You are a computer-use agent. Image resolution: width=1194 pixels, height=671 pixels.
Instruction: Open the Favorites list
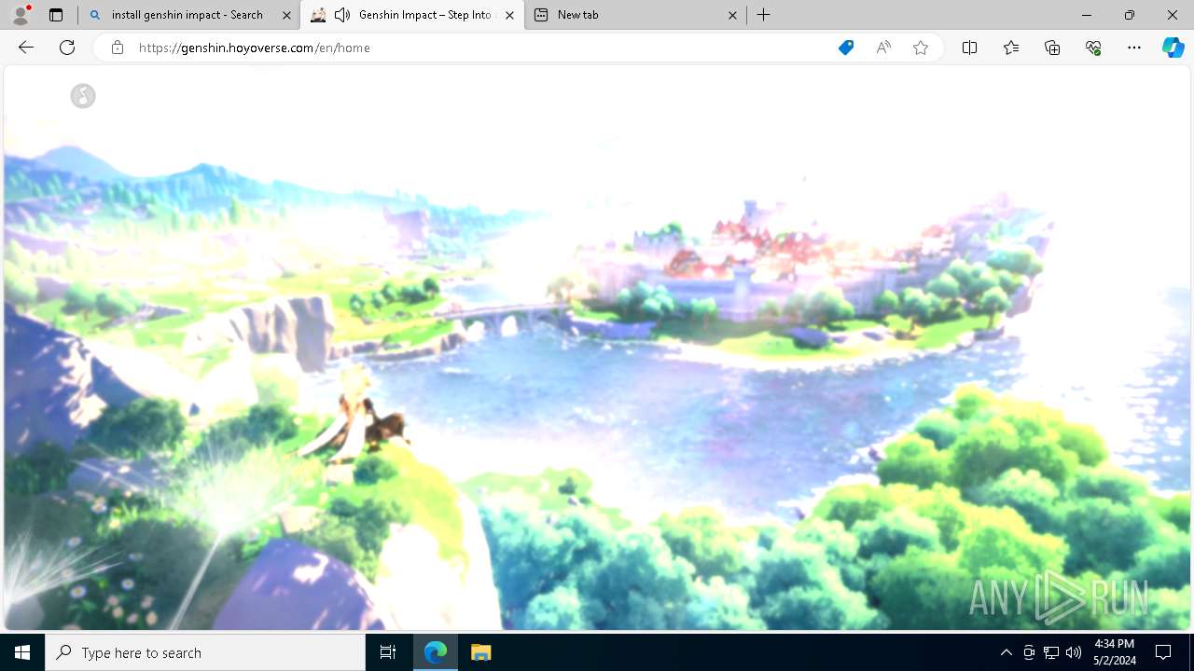pos(1011,48)
